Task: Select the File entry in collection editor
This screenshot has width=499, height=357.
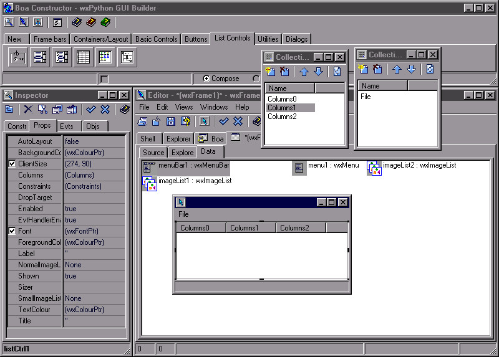Action: tap(366, 97)
